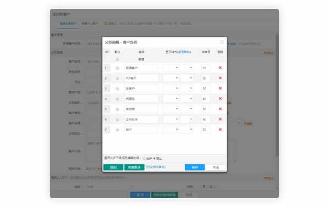The width and height of the screenshot is (329, 207).
Task: Select the default radio for VIP customer row
Action: pos(117,78)
